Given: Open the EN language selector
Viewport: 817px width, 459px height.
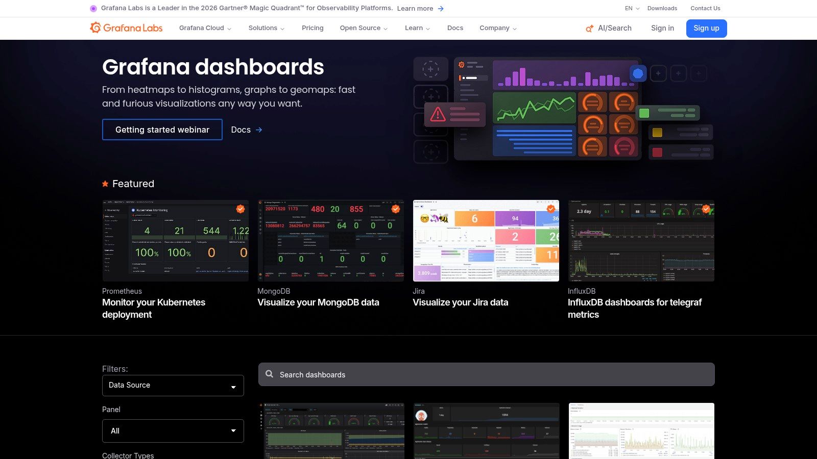Looking at the screenshot, I should click(632, 8).
